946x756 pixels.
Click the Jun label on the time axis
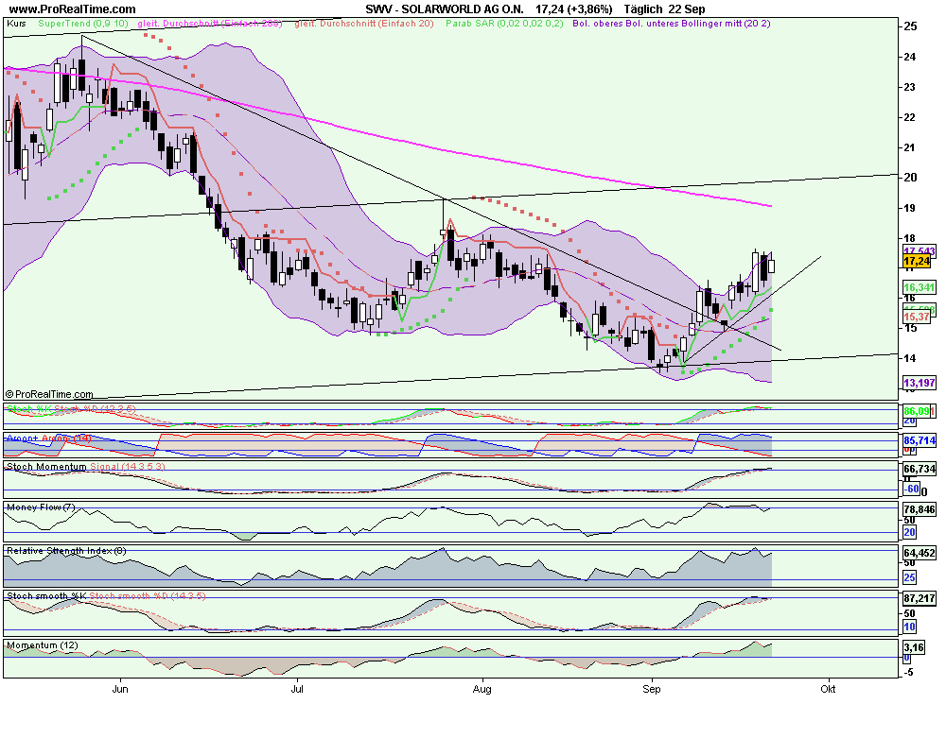(x=120, y=689)
